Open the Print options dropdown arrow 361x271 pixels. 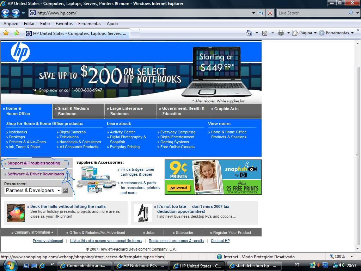(288, 33)
